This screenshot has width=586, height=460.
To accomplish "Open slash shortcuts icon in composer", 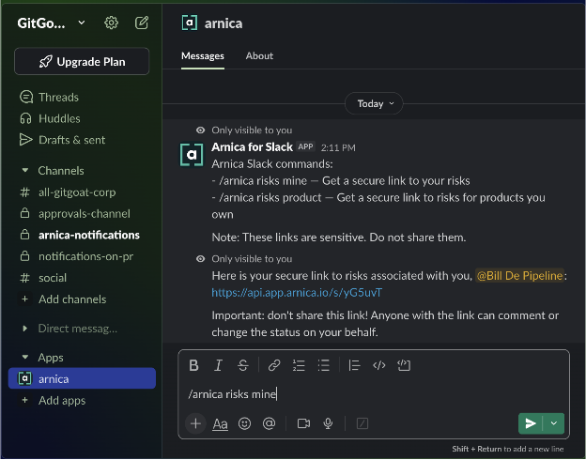I will (x=362, y=423).
